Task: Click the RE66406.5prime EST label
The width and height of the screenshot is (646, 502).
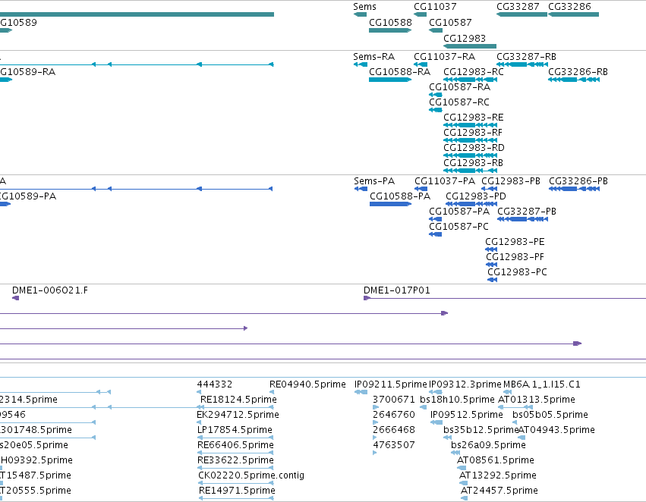Action: [235, 445]
